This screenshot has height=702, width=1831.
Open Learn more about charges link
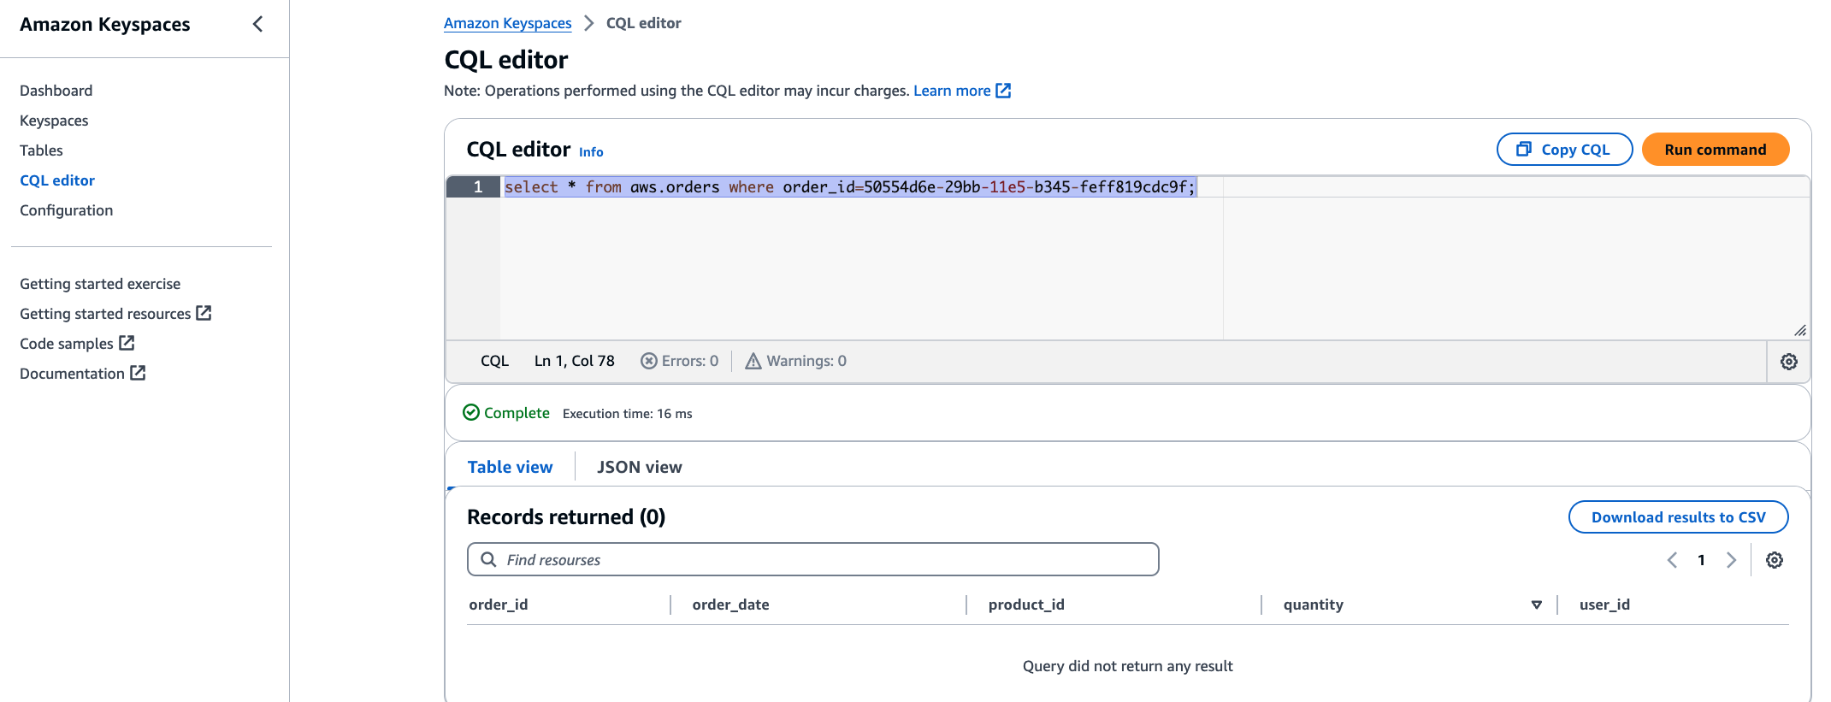pos(952,91)
